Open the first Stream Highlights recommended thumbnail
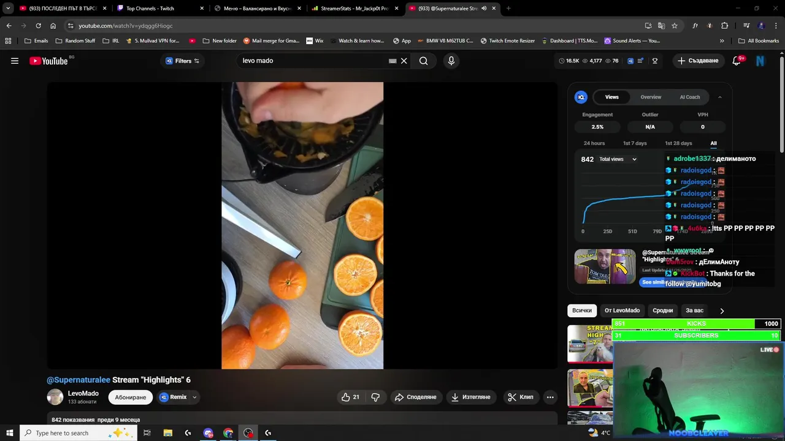 (x=590, y=344)
